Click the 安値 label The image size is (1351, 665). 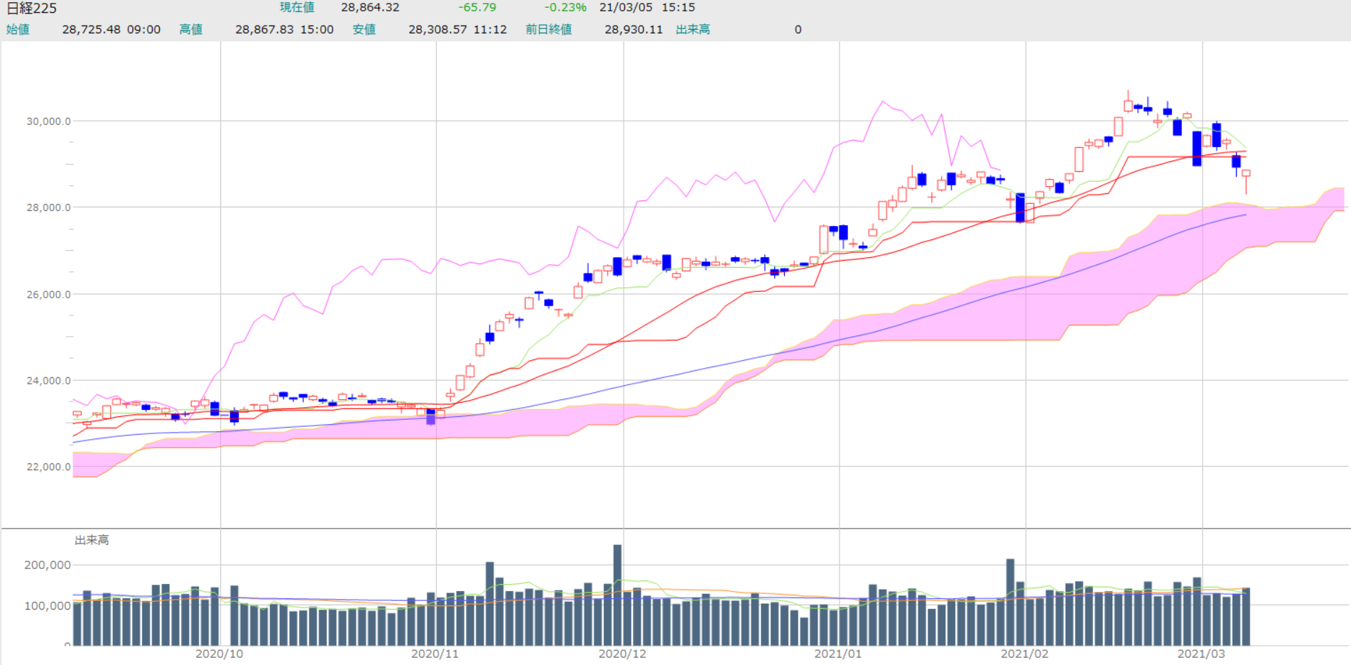pos(364,29)
